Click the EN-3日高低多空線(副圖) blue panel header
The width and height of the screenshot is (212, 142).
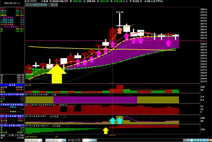point(12,94)
